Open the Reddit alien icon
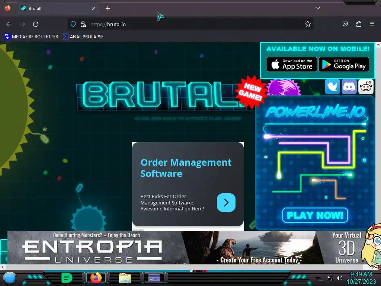 click(x=366, y=86)
